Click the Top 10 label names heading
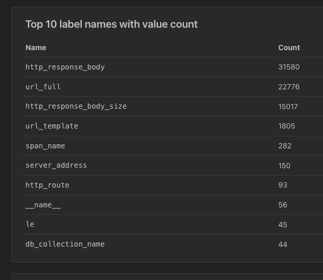Screen dimensions: 323x280 tap(112, 24)
